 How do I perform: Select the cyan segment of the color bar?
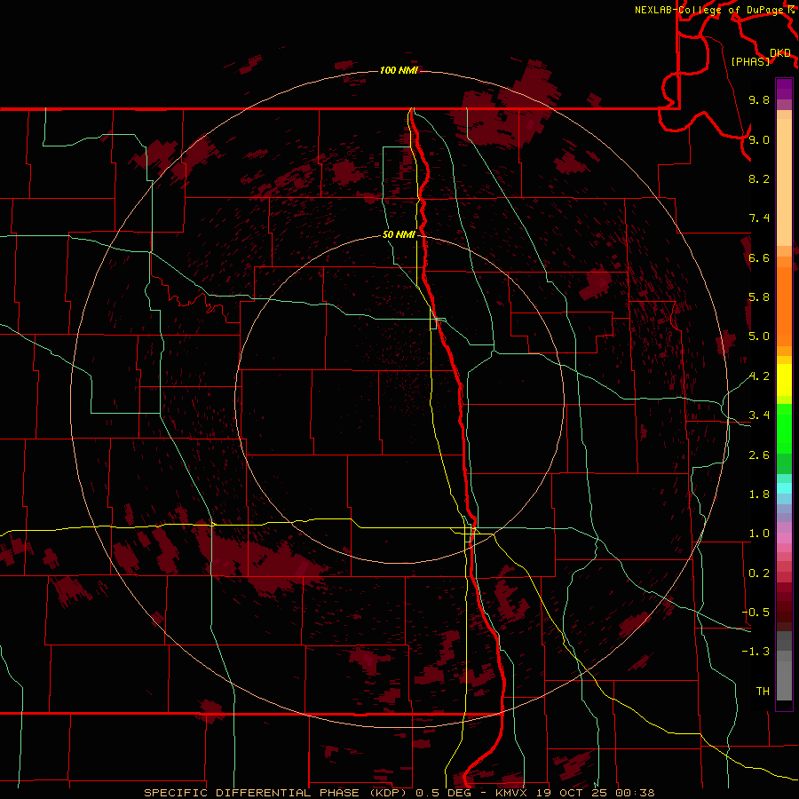(784, 488)
